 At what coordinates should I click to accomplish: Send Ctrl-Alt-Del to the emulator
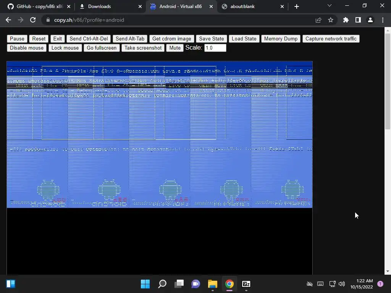tap(89, 39)
